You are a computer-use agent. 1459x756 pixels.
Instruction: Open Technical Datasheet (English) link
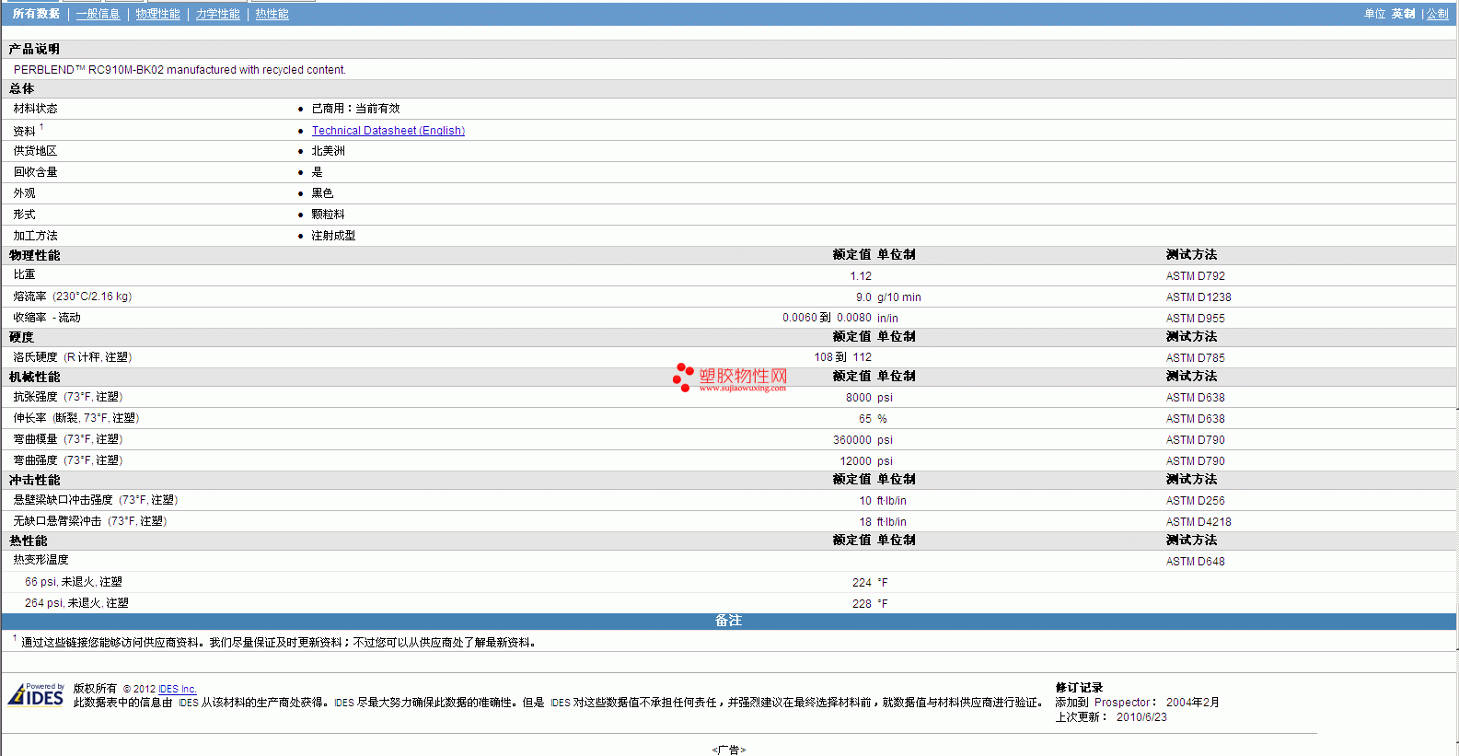388,131
